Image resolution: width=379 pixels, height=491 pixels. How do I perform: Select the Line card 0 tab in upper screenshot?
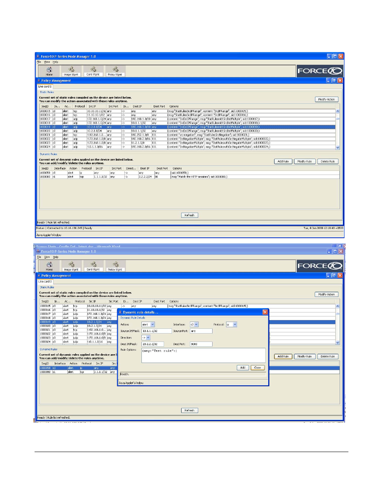45,86
